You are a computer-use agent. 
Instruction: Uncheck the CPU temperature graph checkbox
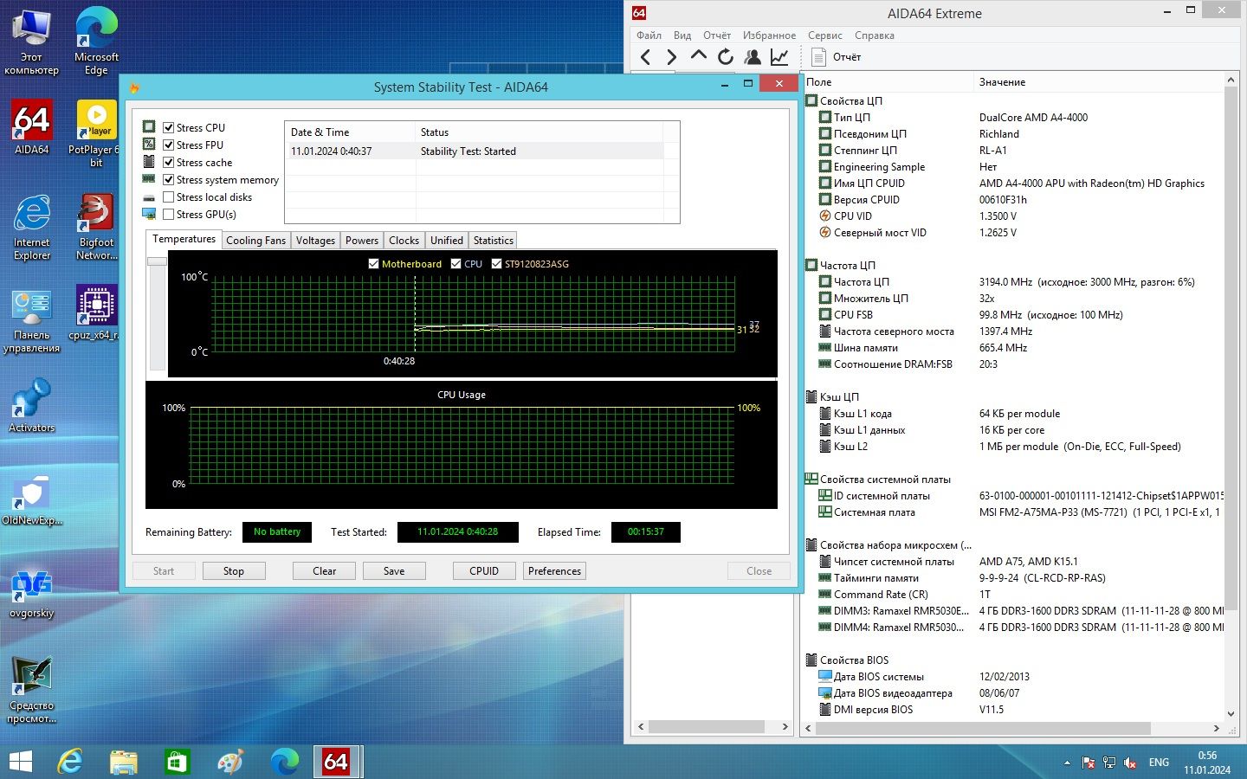456,264
